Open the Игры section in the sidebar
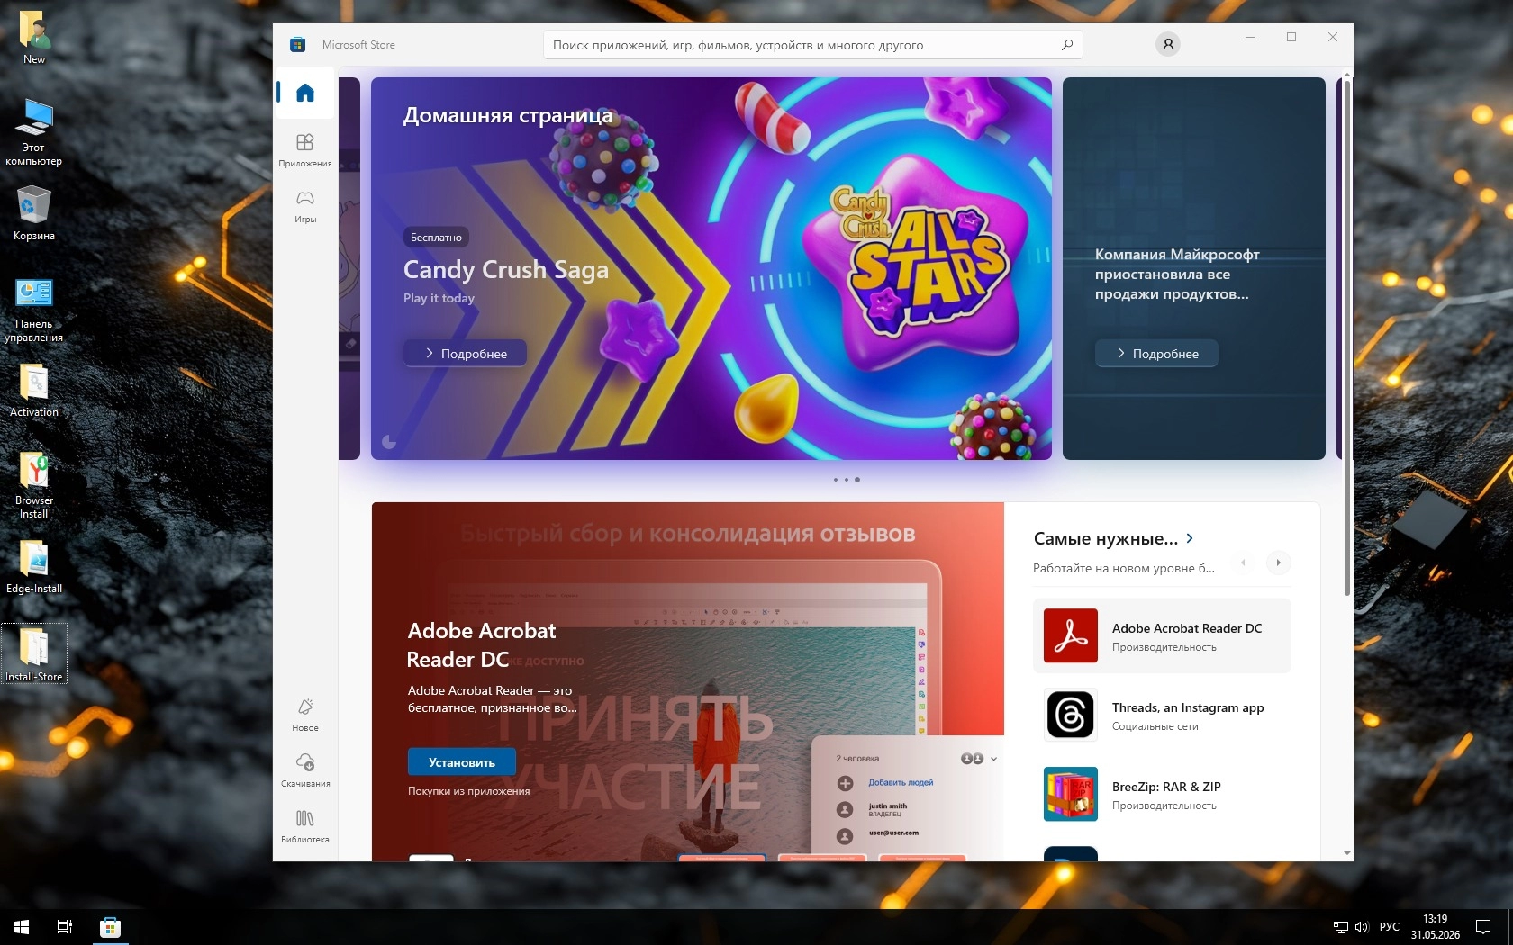The height and width of the screenshot is (945, 1513). point(305,206)
